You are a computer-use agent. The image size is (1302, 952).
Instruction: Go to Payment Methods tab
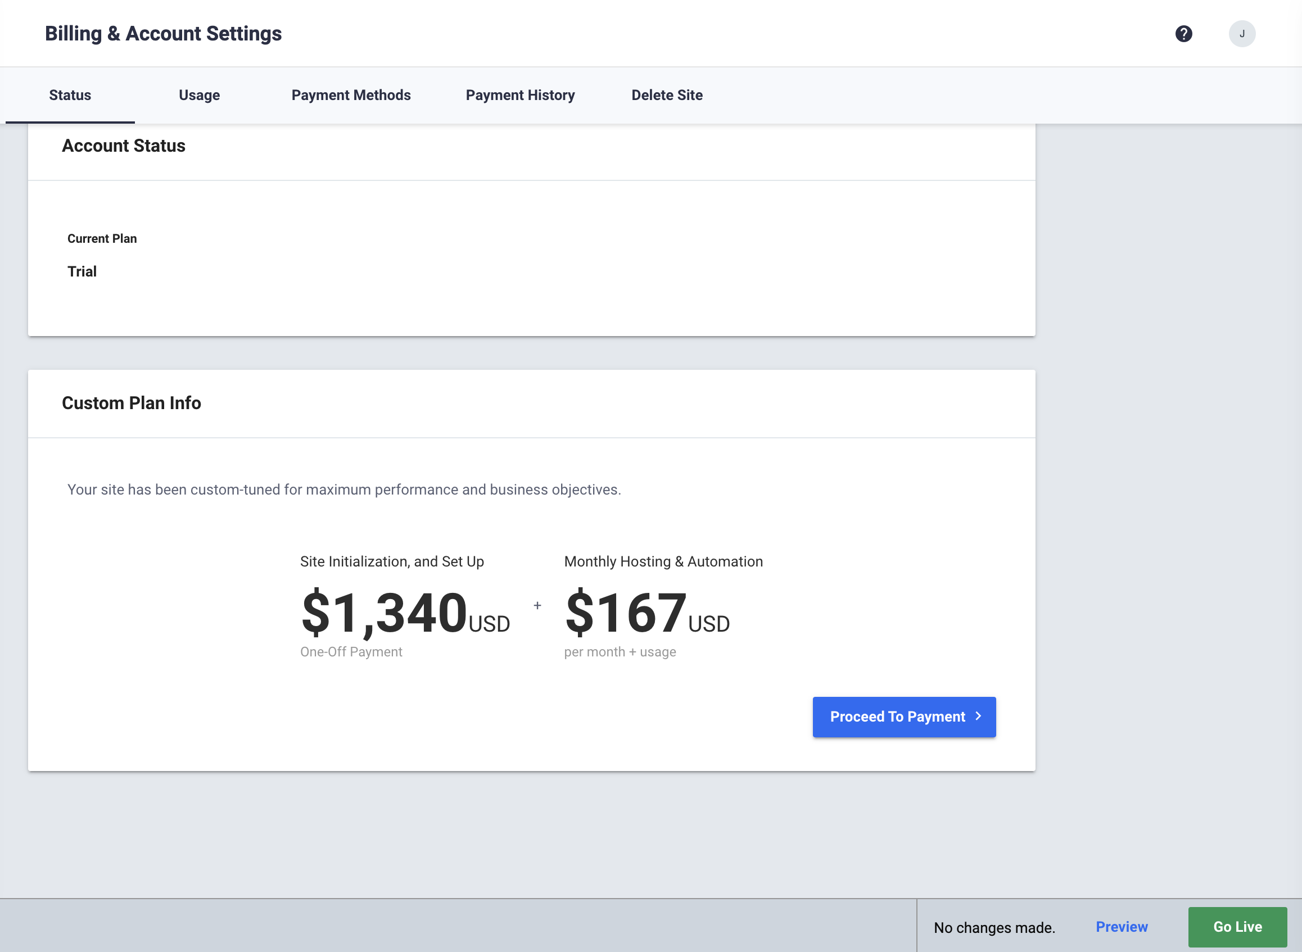pos(350,95)
